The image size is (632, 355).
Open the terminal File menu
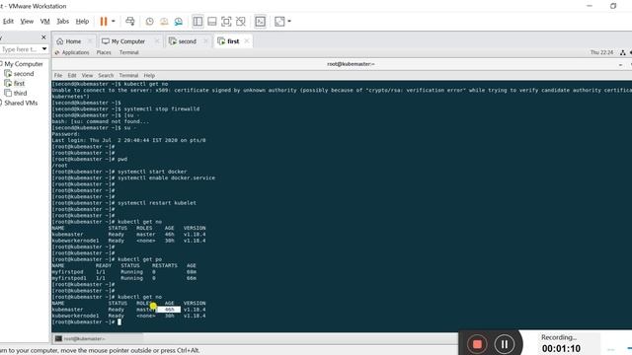(x=58, y=75)
